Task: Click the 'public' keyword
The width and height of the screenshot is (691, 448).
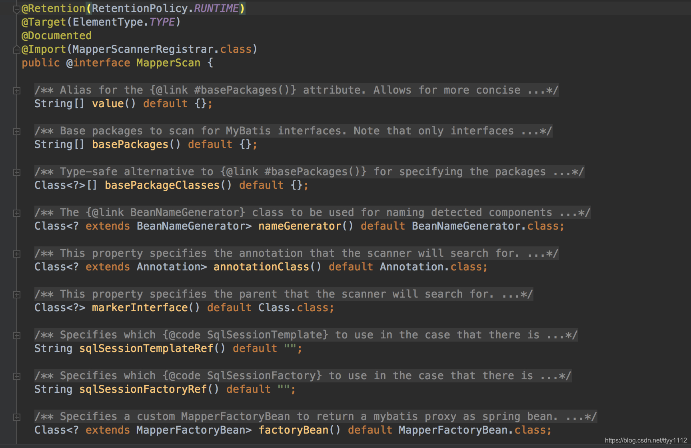Action: pos(40,63)
